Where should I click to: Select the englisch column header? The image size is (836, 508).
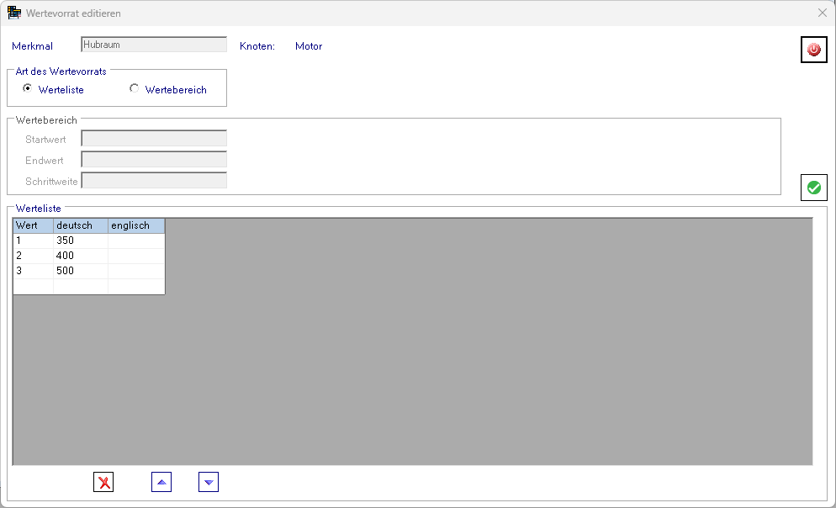(x=135, y=225)
